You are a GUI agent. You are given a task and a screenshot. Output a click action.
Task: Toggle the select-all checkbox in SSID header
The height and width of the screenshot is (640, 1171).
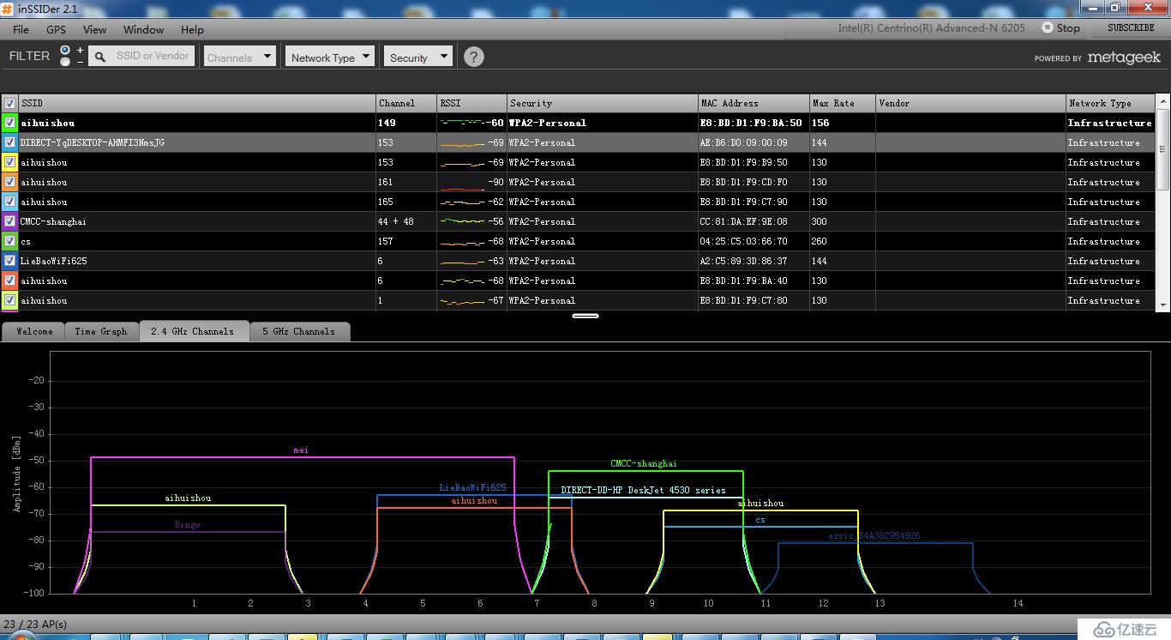tap(9, 103)
